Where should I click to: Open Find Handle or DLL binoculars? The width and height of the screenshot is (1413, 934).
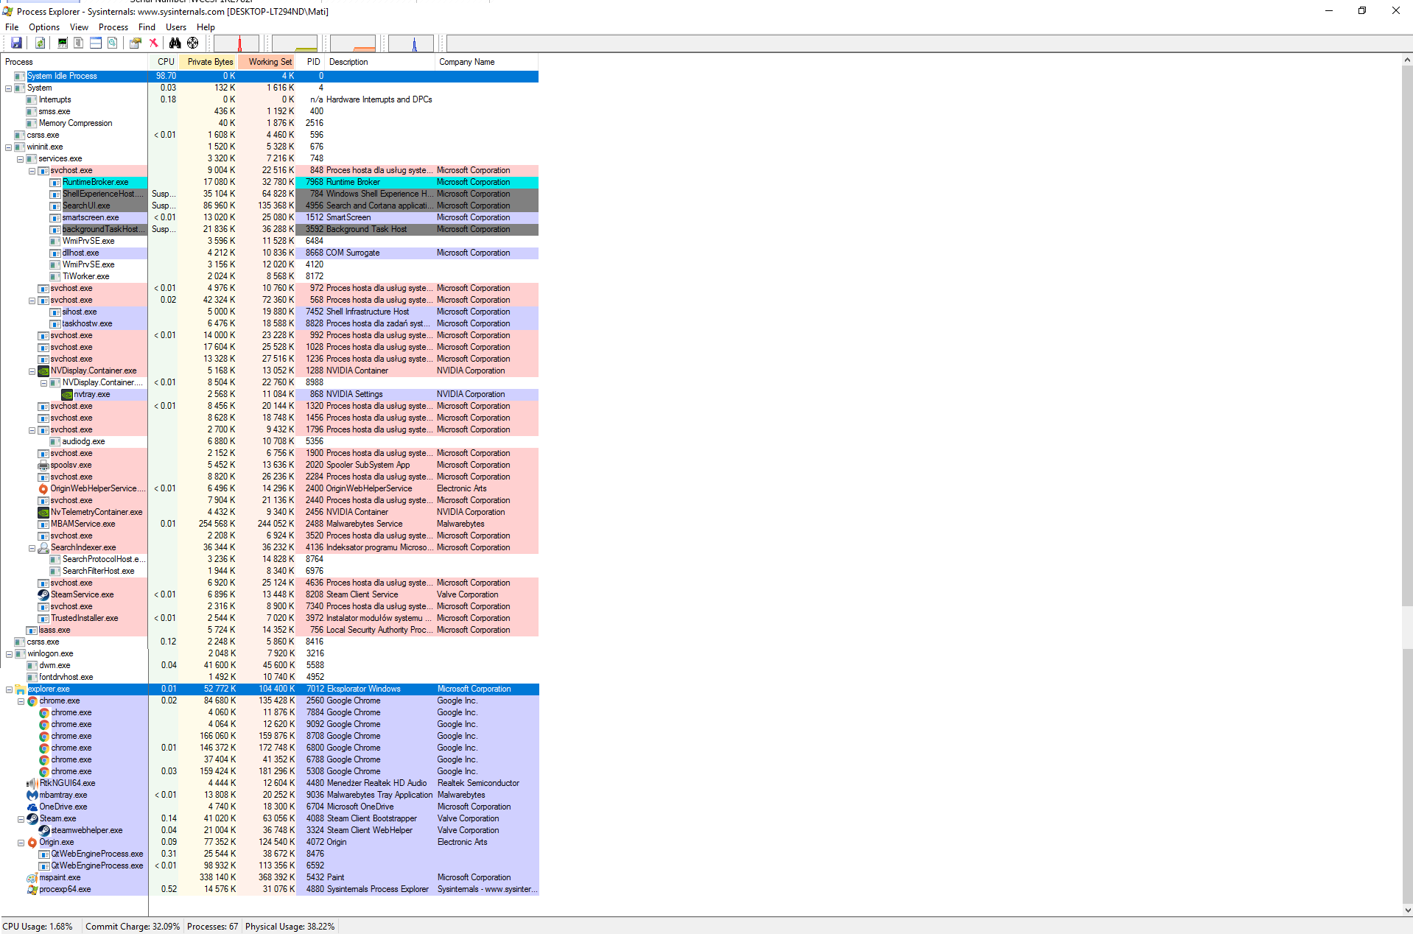click(x=175, y=43)
